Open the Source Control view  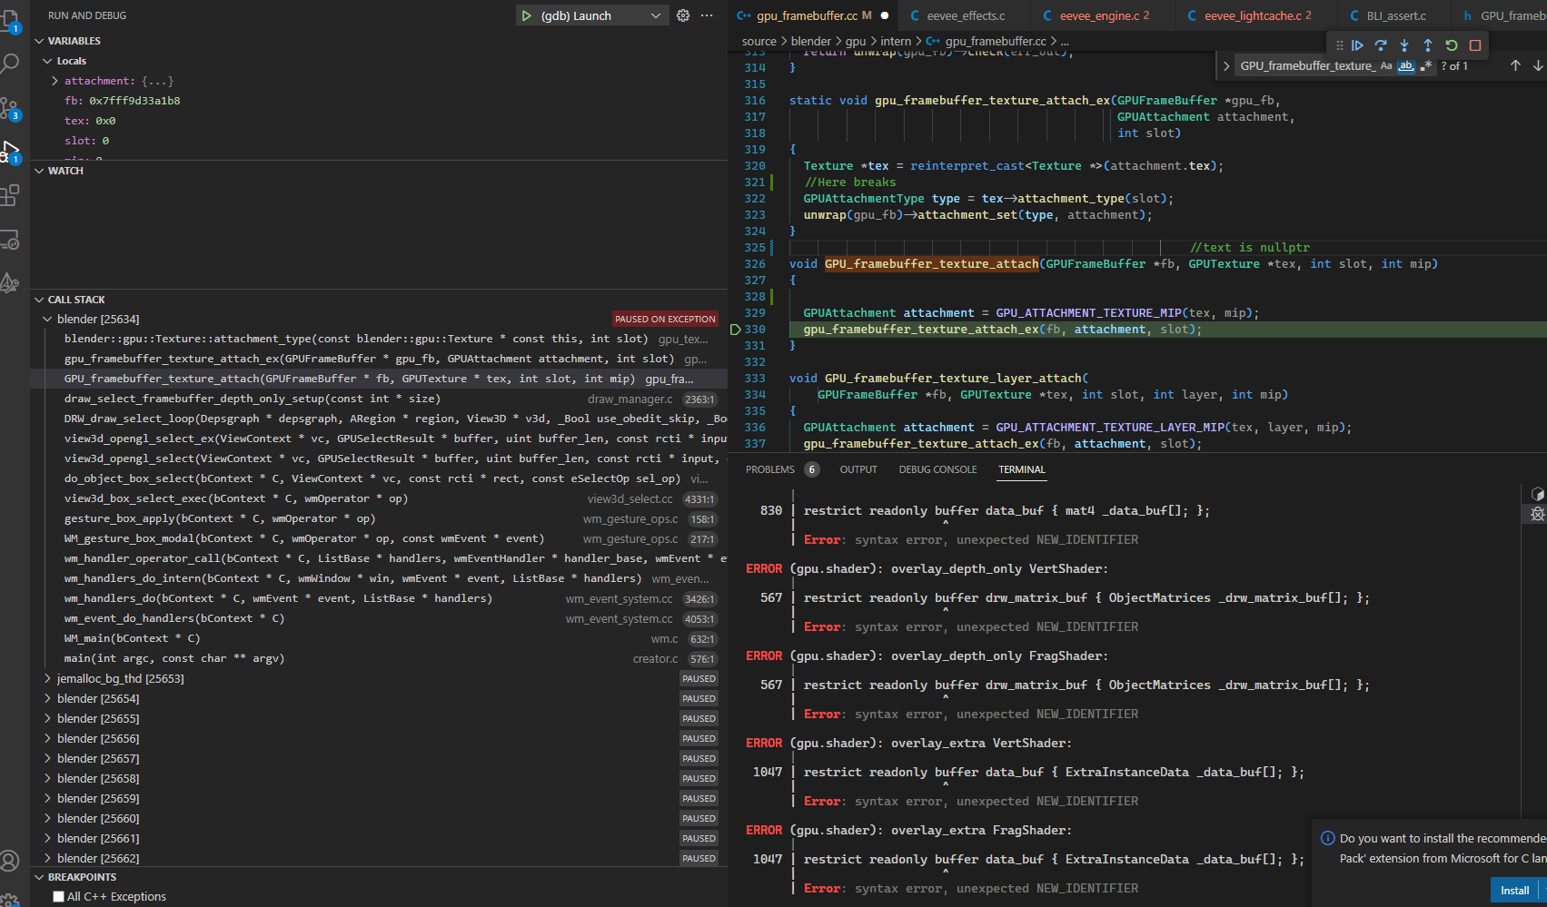pos(10,109)
